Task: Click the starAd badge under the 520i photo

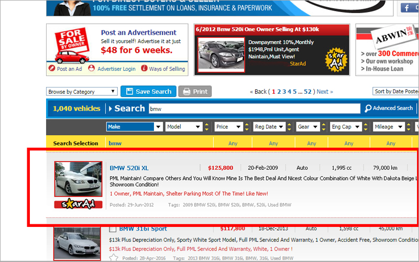Action: 78,204
